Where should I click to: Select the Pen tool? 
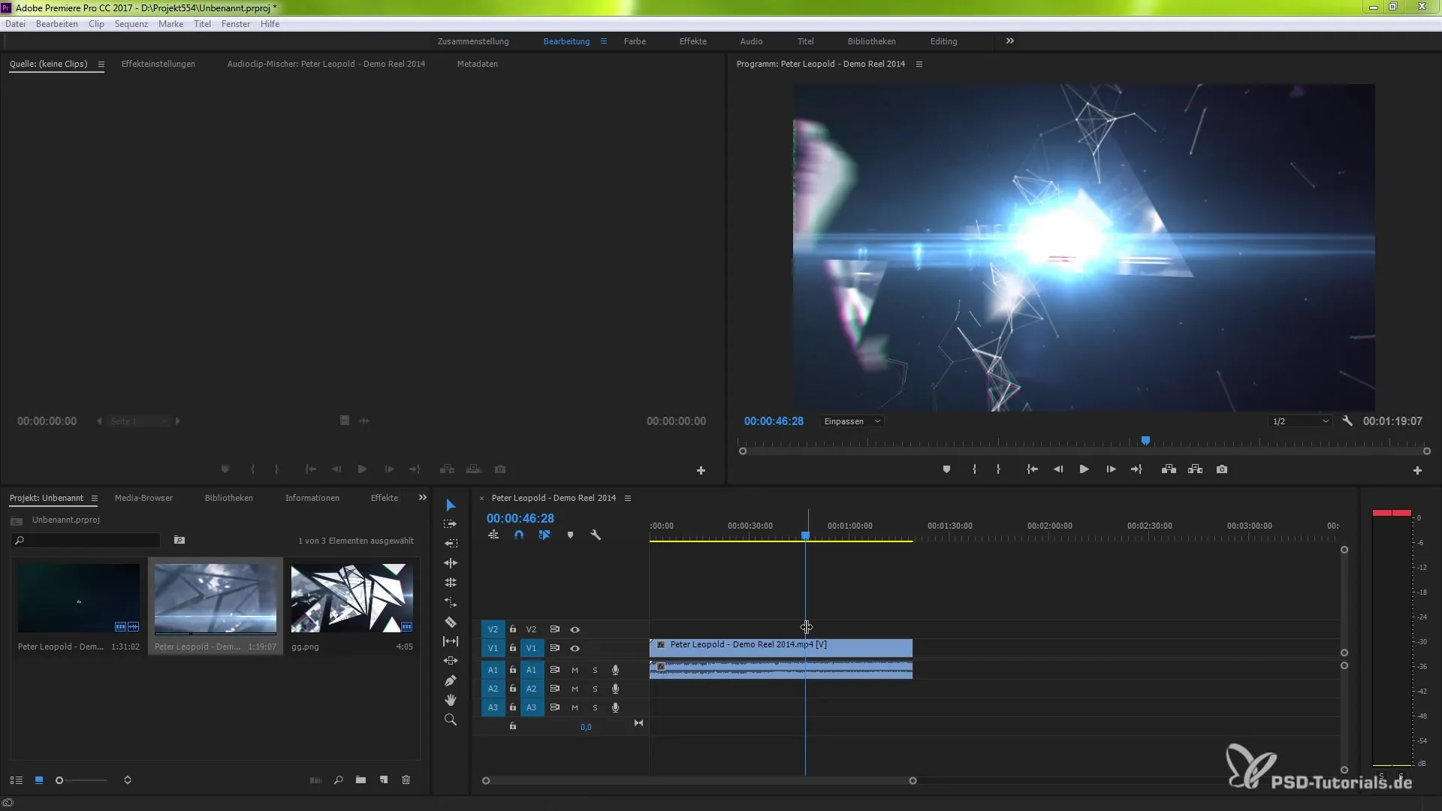pos(451,680)
